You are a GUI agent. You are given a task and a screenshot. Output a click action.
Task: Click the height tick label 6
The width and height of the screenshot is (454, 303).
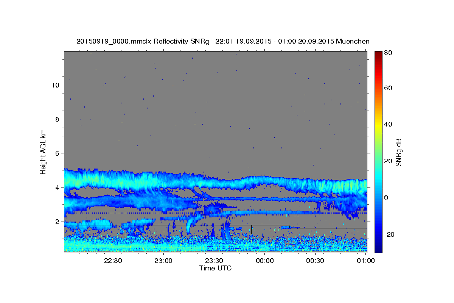58,153
